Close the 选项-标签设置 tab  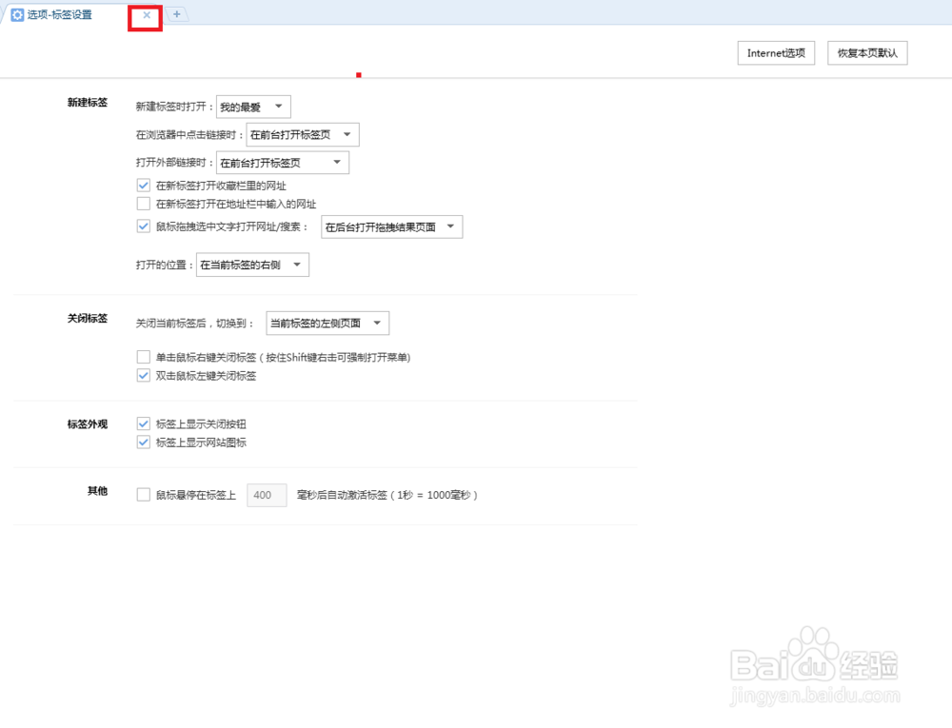coord(145,16)
